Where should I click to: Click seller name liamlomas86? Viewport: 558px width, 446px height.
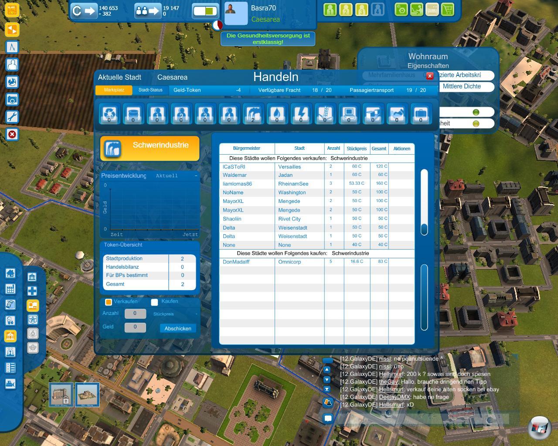click(x=237, y=184)
